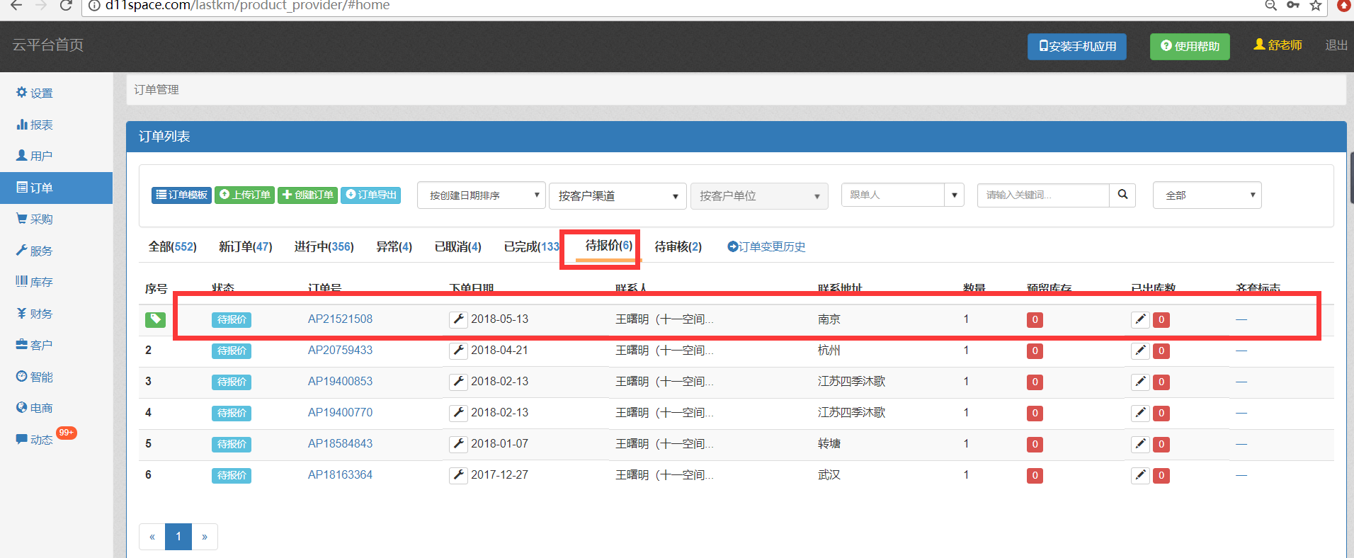Click 订单导出 export button
Viewport: 1354px width, 558px height.
(370, 195)
